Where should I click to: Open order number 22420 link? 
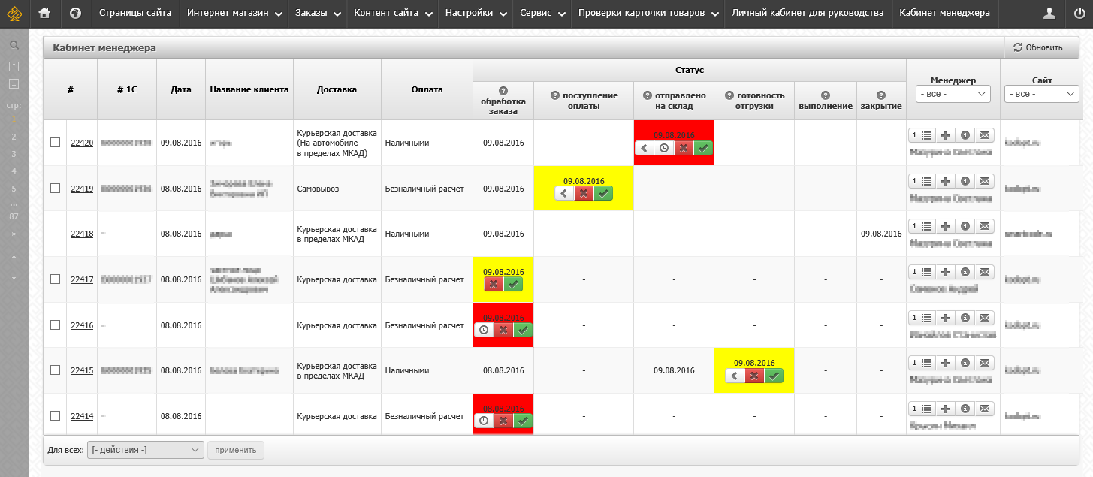[82, 143]
